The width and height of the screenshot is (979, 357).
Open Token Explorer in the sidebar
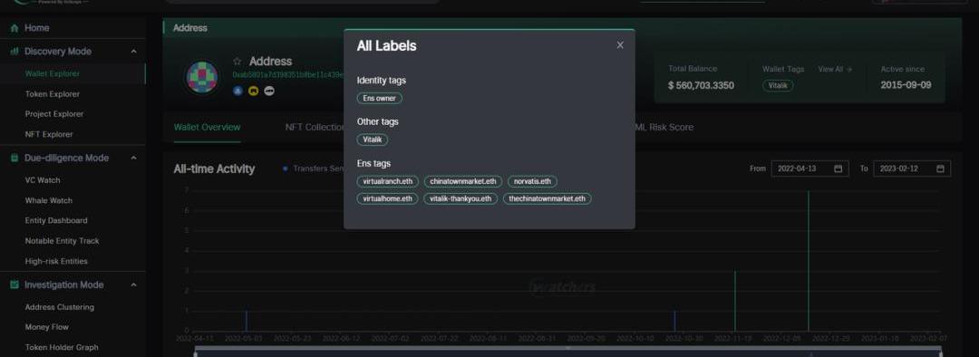53,94
